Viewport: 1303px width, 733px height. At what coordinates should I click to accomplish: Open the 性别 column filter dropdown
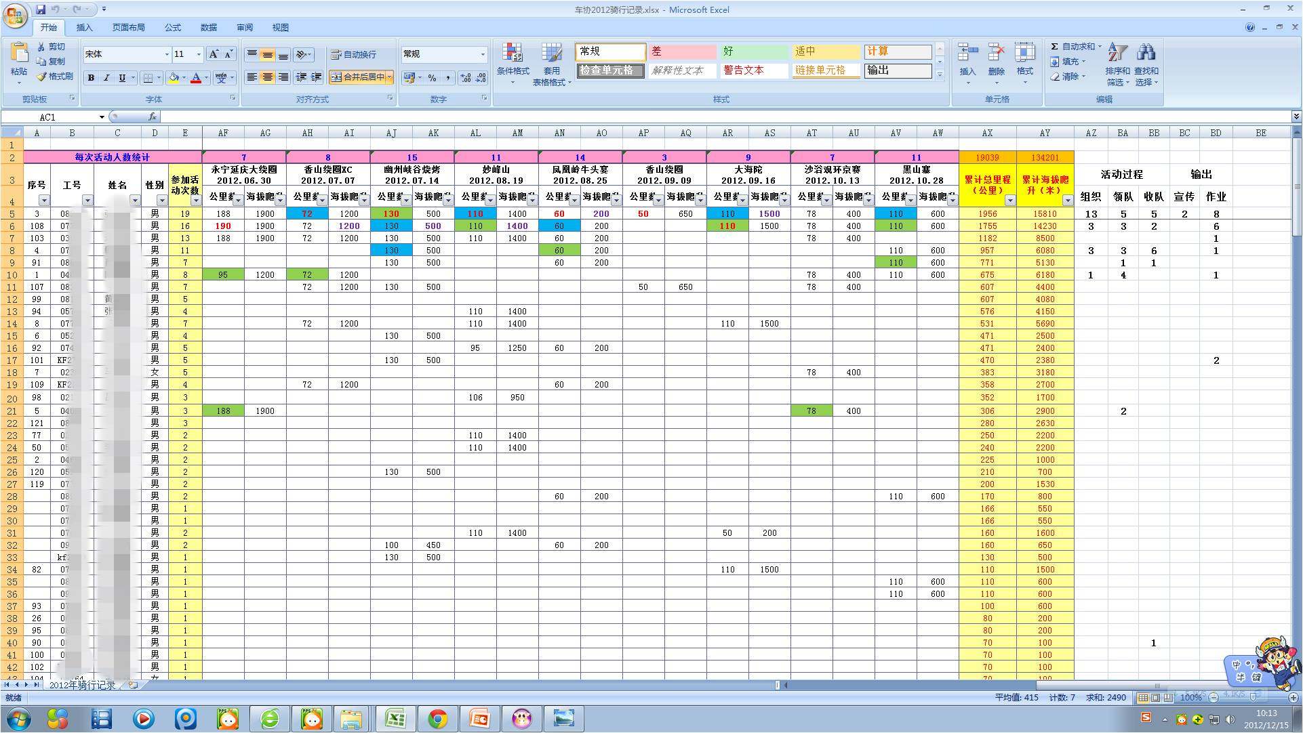tap(161, 201)
